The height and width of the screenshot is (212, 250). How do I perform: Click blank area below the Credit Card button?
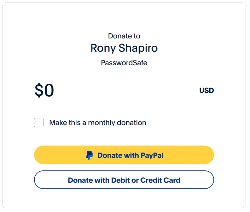pos(124,198)
